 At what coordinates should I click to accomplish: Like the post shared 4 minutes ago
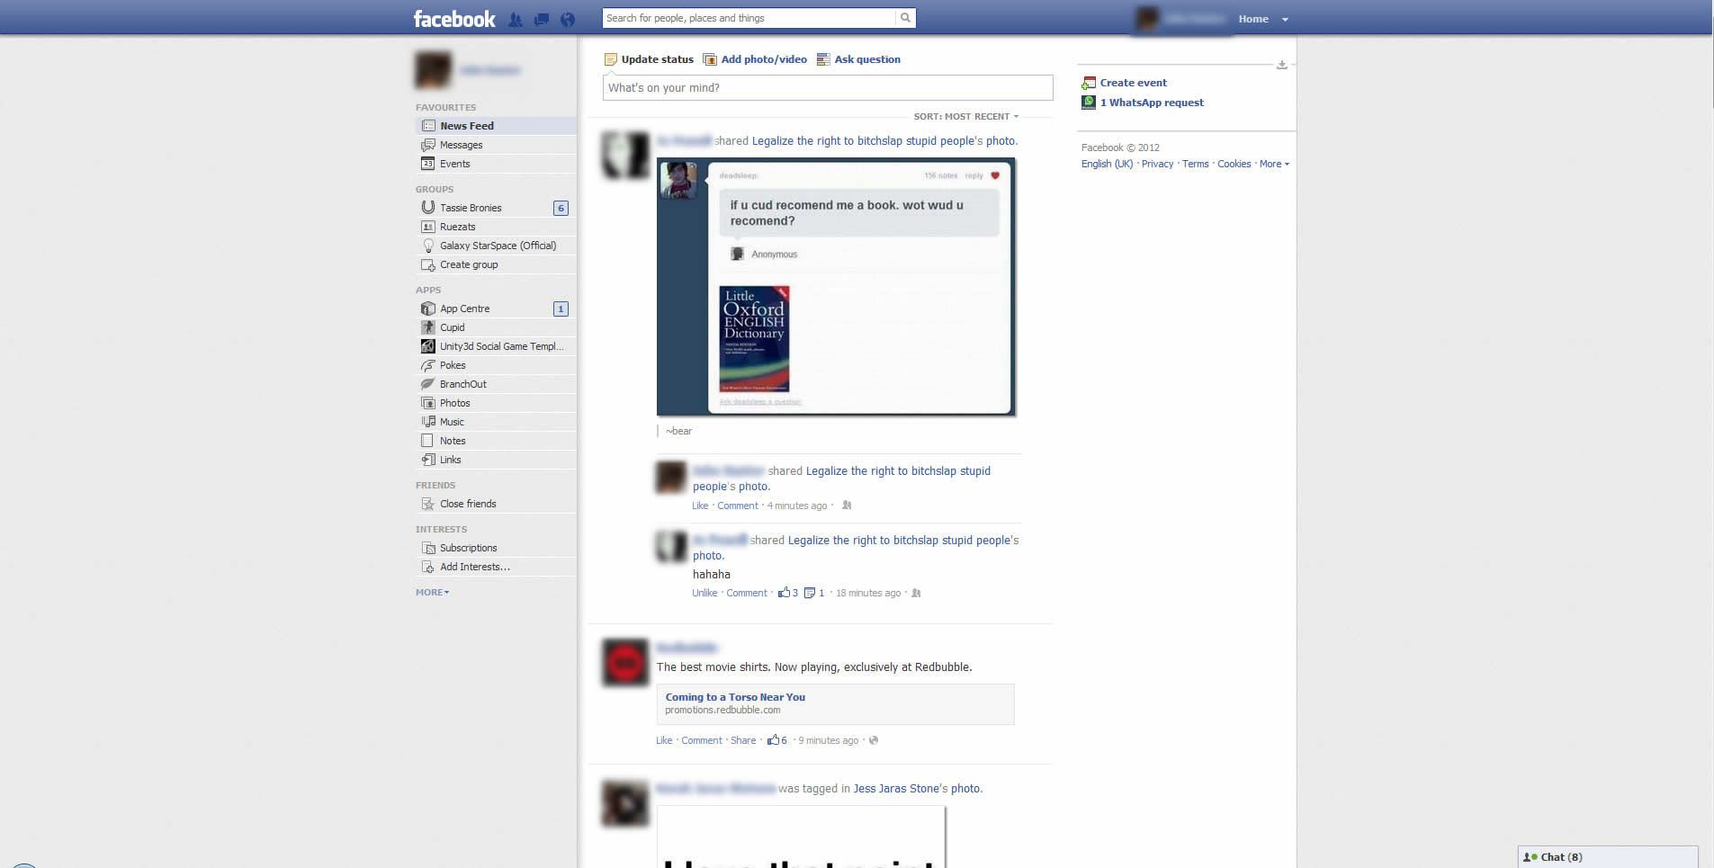pos(700,506)
